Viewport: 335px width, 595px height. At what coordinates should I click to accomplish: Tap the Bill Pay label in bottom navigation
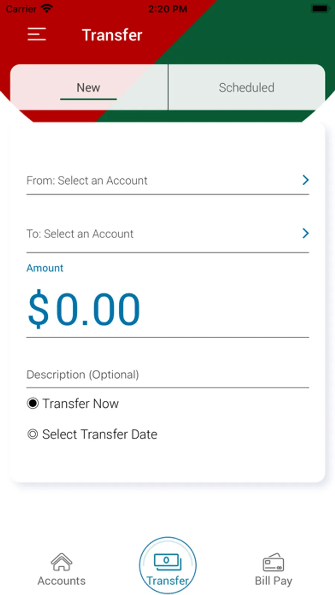click(274, 581)
